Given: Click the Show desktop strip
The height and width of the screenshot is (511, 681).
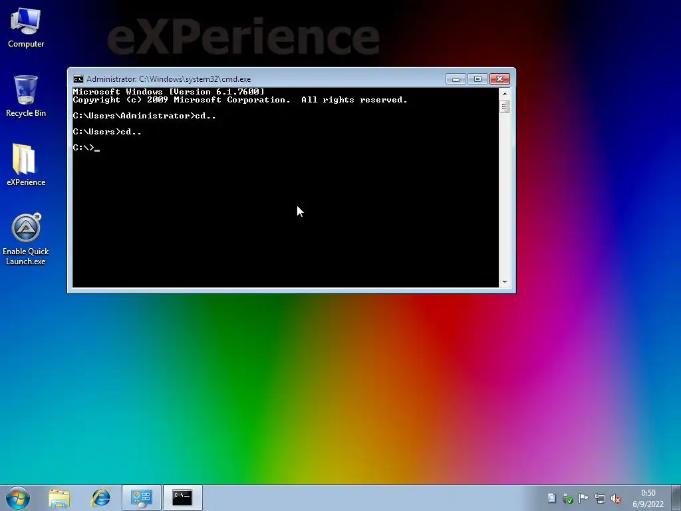Looking at the screenshot, I should click(x=676, y=498).
